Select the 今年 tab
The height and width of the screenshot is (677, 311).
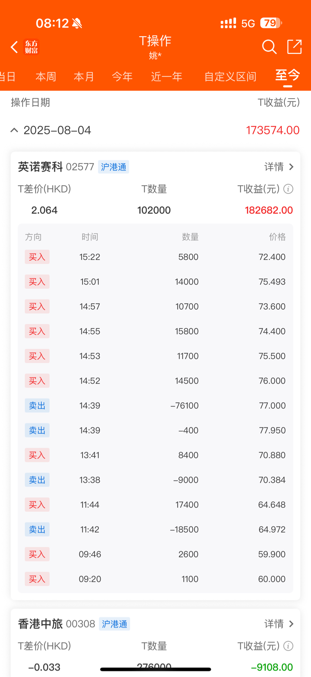point(122,77)
